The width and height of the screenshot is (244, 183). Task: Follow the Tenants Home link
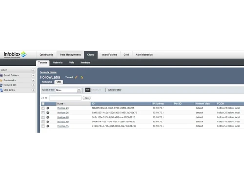tap(48, 72)
